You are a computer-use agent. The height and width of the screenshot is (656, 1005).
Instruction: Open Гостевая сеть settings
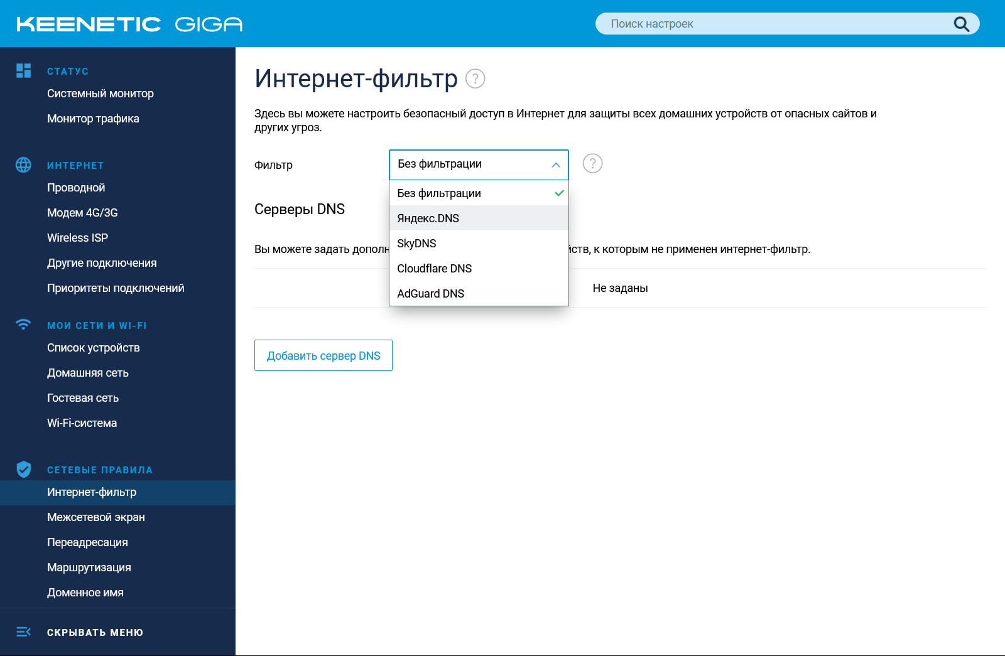(x=83, y=398)
